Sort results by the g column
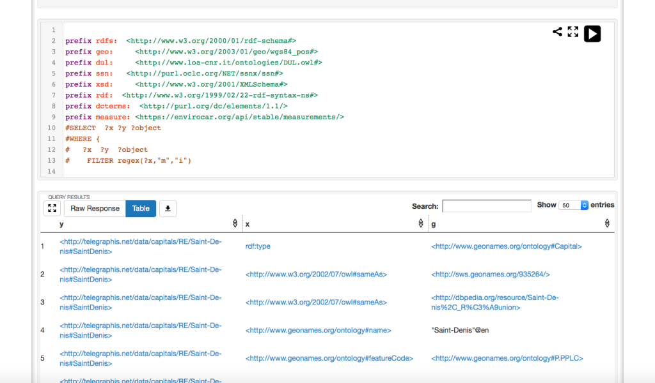This screenshot has width=655, height=383. [x=606, y=223]
